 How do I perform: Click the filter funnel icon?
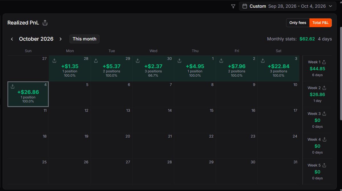233,6
